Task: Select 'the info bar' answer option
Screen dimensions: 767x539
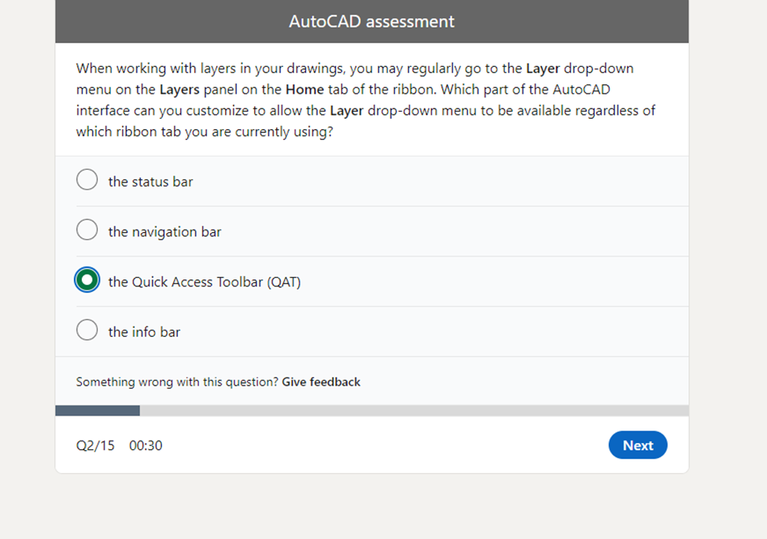Action: (87, 330)
